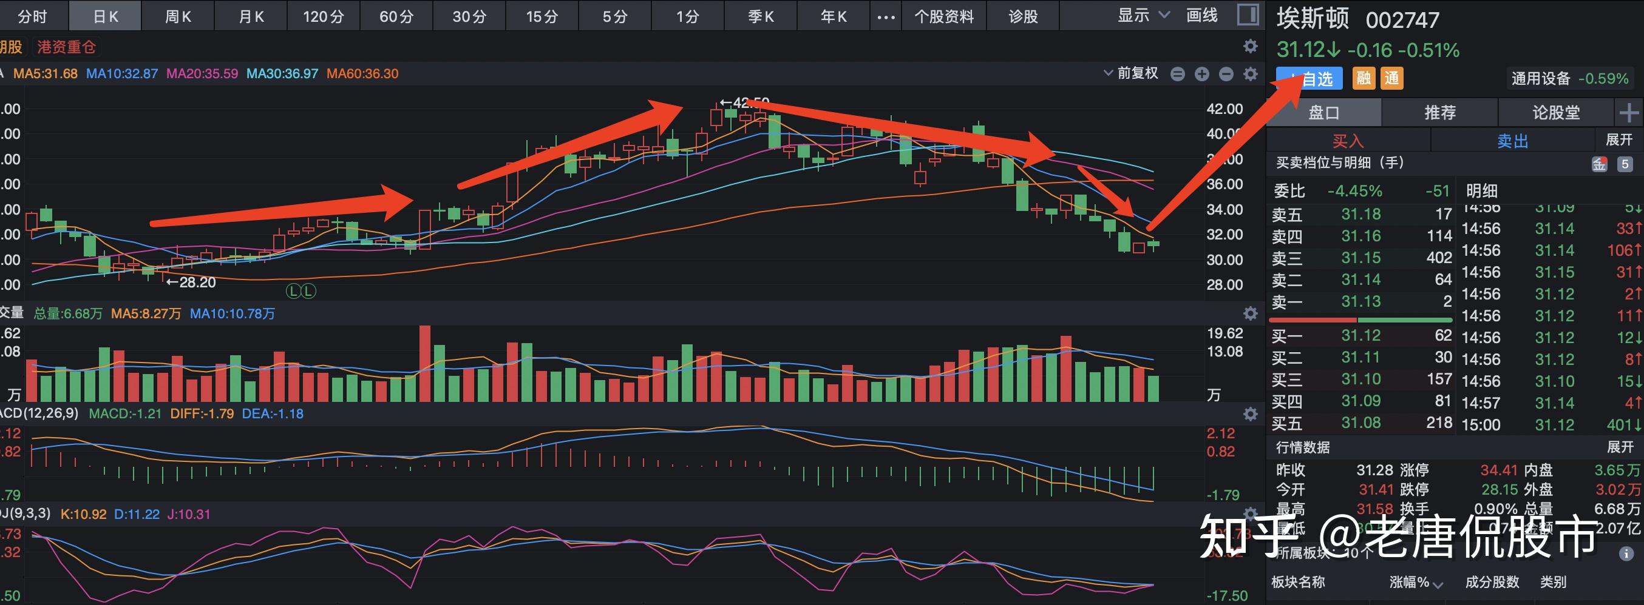Open K-line chart settings gear next to 前复权
This screenshot has width=1644, height=605.
[1250, 74]
